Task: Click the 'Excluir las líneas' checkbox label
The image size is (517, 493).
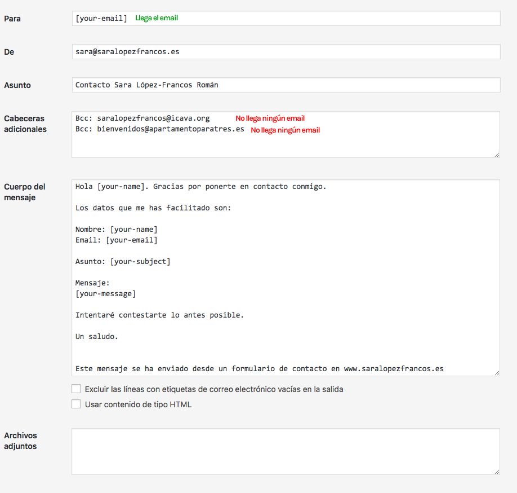Action: click(214, 389)
